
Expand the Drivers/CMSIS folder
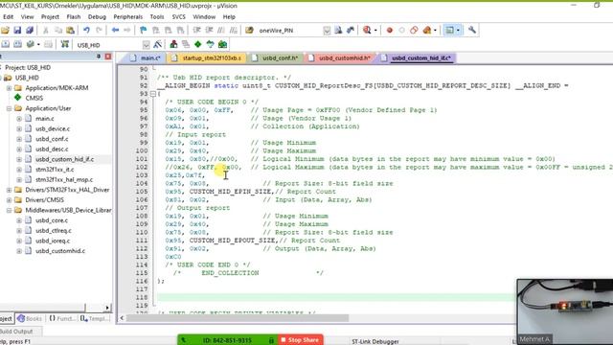point(9,200)
